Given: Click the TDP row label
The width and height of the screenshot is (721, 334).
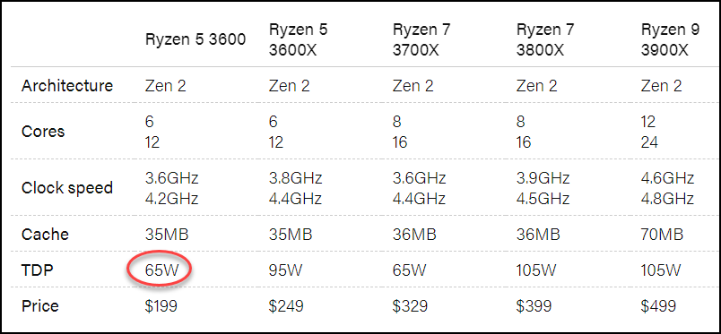Looking at the screenshot, I should [x=38, y=270].
